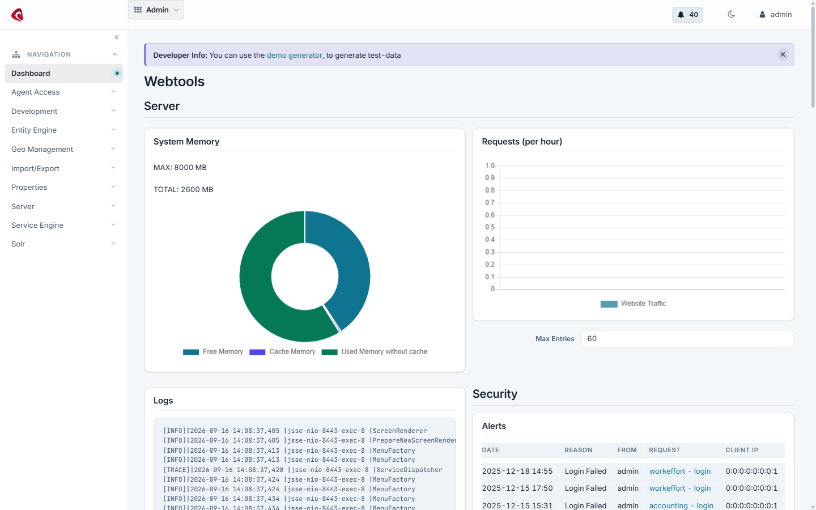
Task: Click the CLIENT IP column header
Action: (x=742, y=450)
